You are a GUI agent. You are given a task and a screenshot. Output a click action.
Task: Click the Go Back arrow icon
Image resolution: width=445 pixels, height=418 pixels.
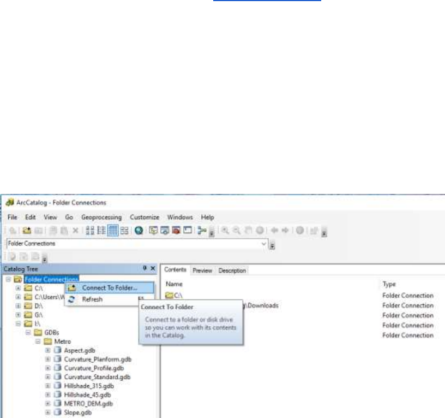[274, 231]
